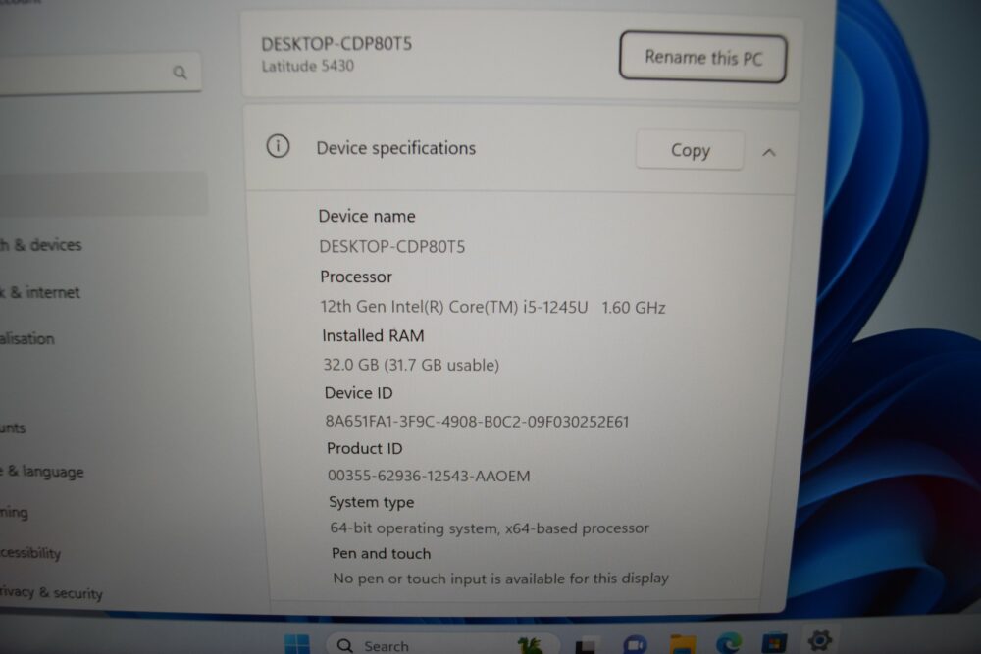
Task: Click the Device ID value 8A651FA1-3F9C-4908-B0C2-09F030252E61
Action: click(x=477, y=422)
